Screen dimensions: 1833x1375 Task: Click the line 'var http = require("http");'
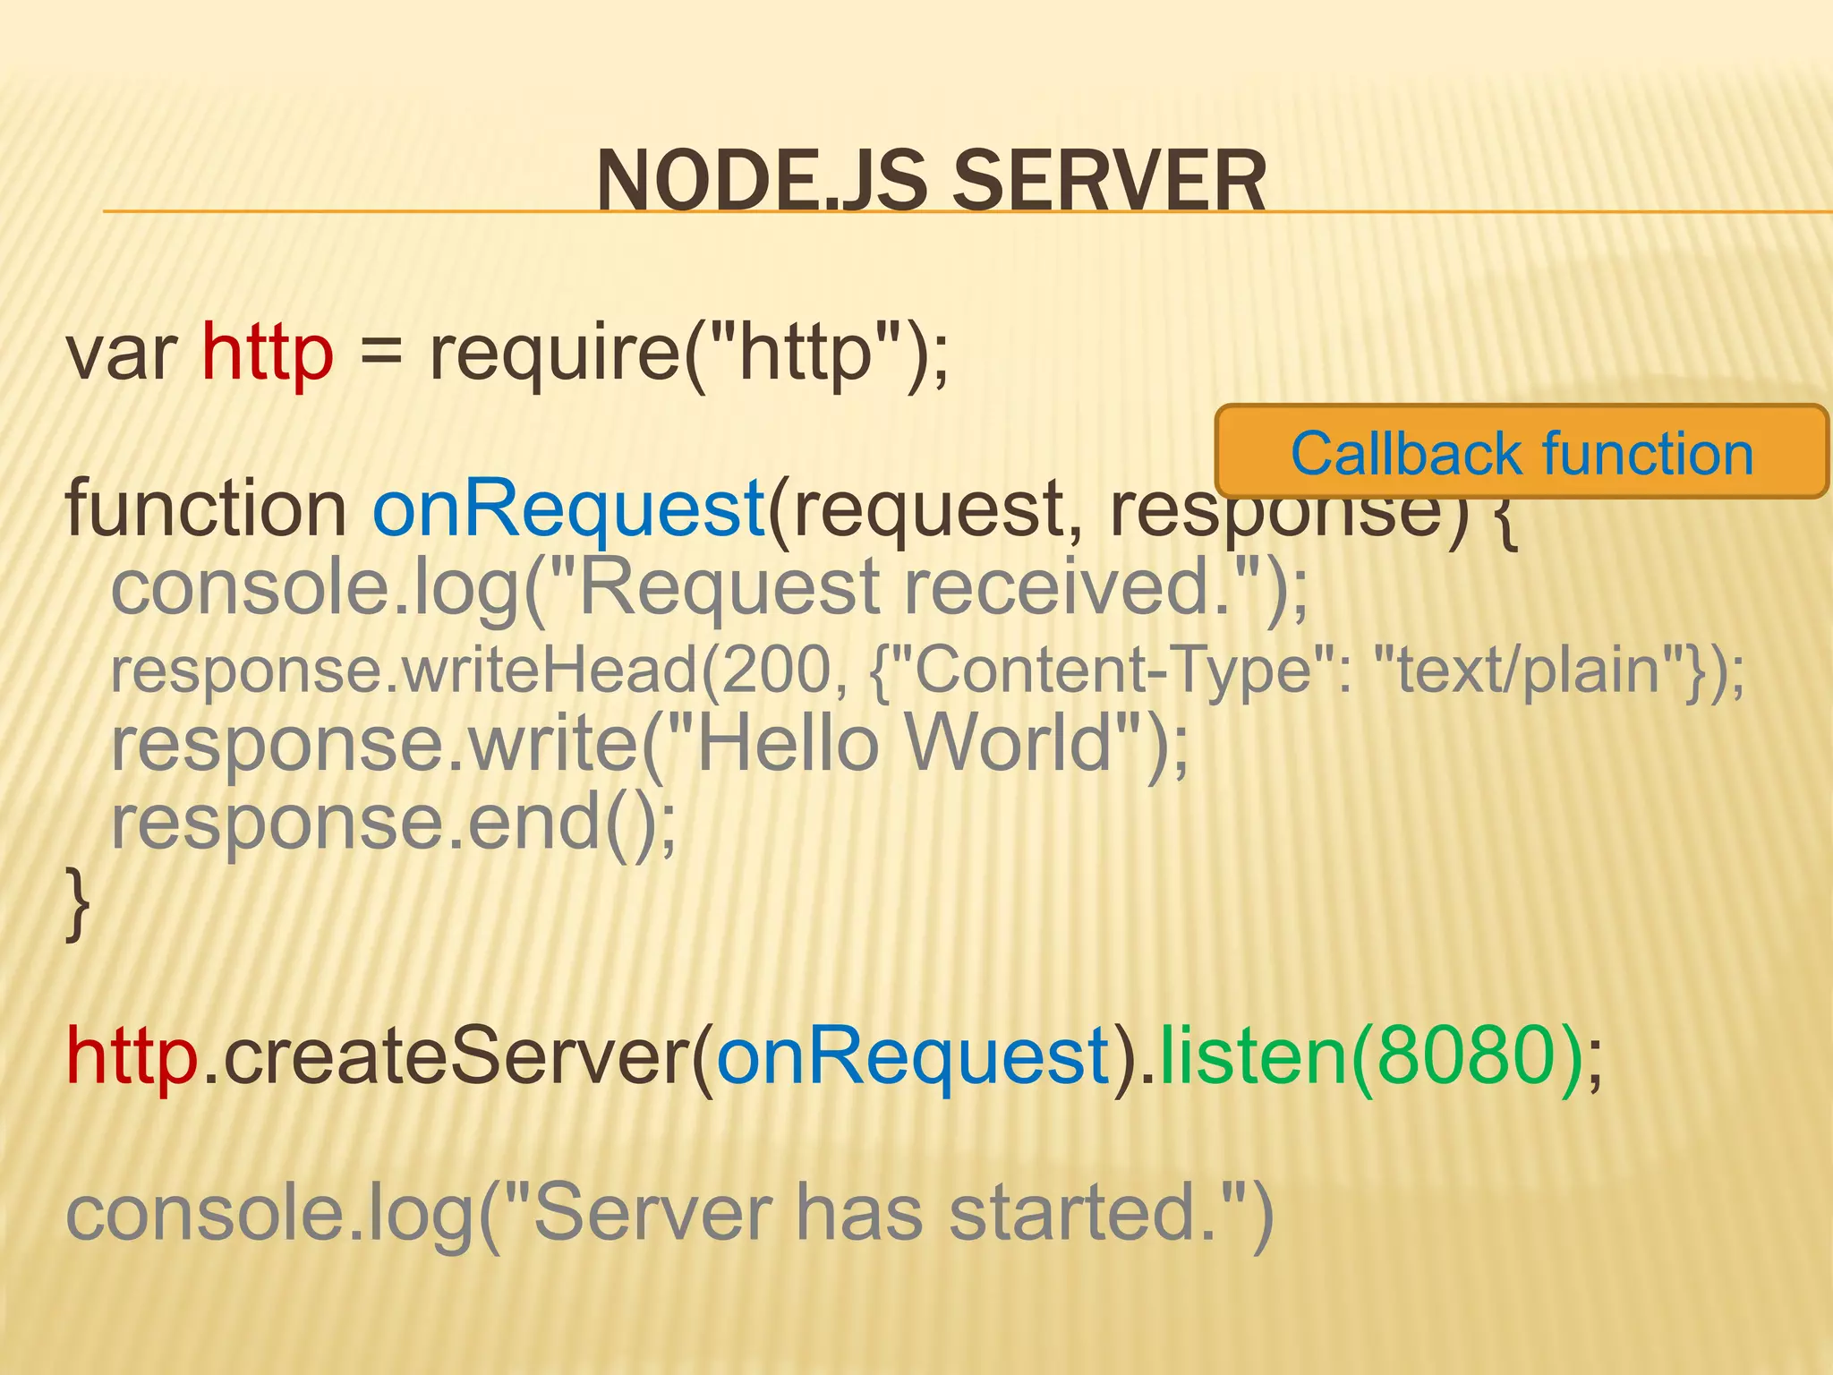pyautogui.click(x=507, y=354)
